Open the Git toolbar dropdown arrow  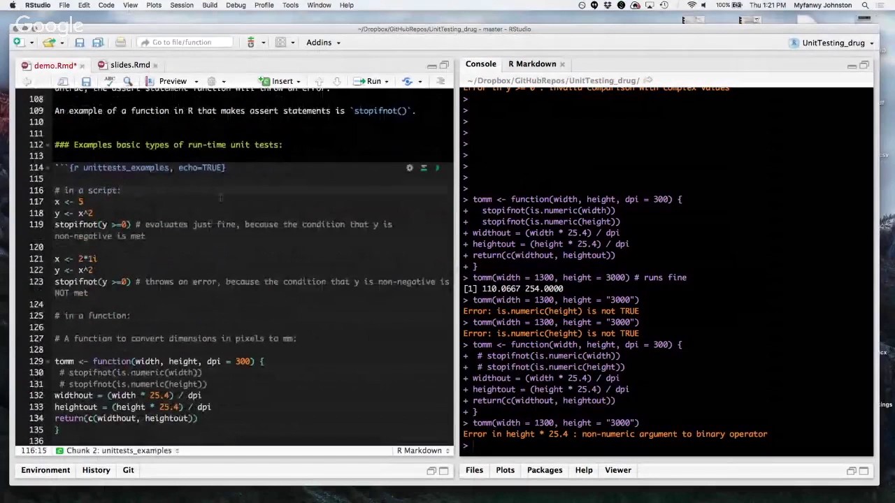(x=263, y=43)
